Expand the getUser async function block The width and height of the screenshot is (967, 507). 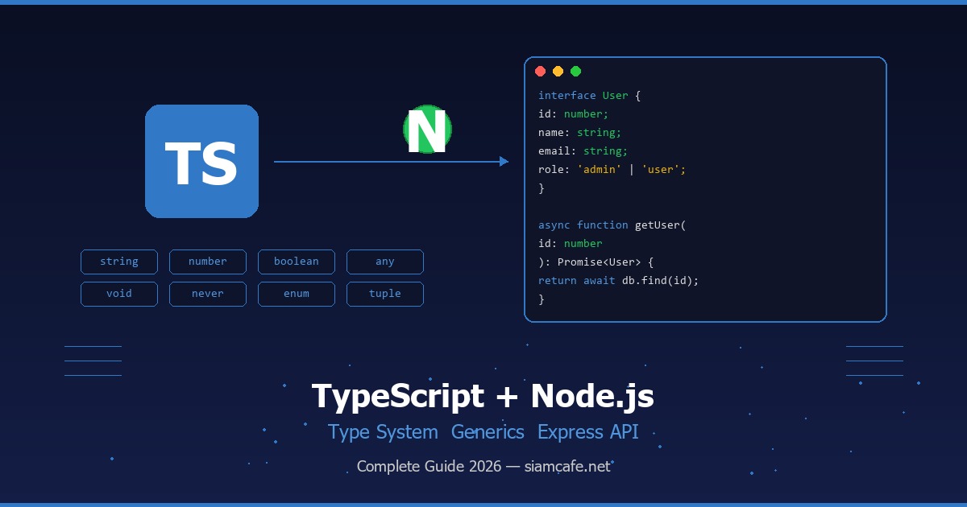[611, 225]
